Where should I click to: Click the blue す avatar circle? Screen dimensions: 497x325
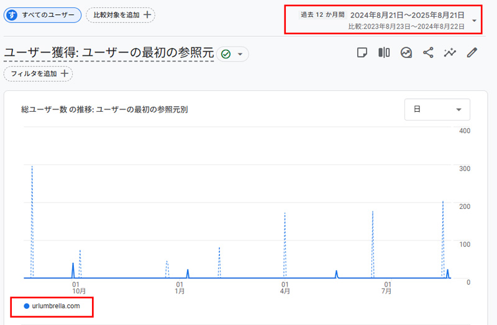click(x=12, y=15)
